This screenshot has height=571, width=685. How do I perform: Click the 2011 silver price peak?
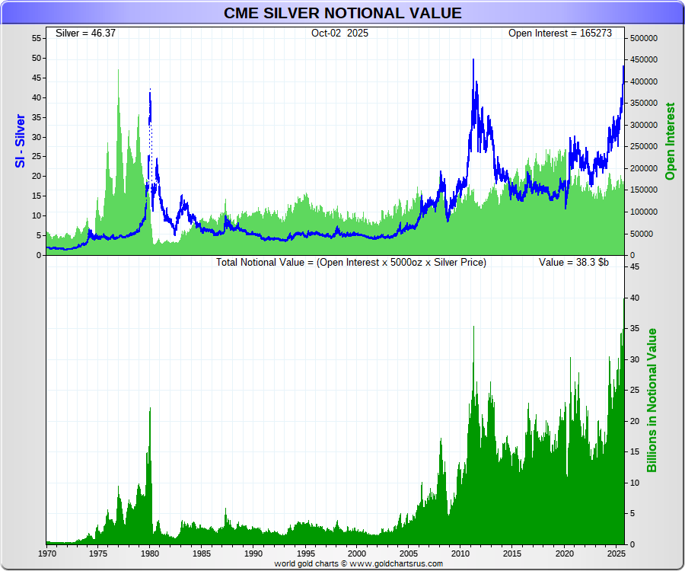click(473, 60)
